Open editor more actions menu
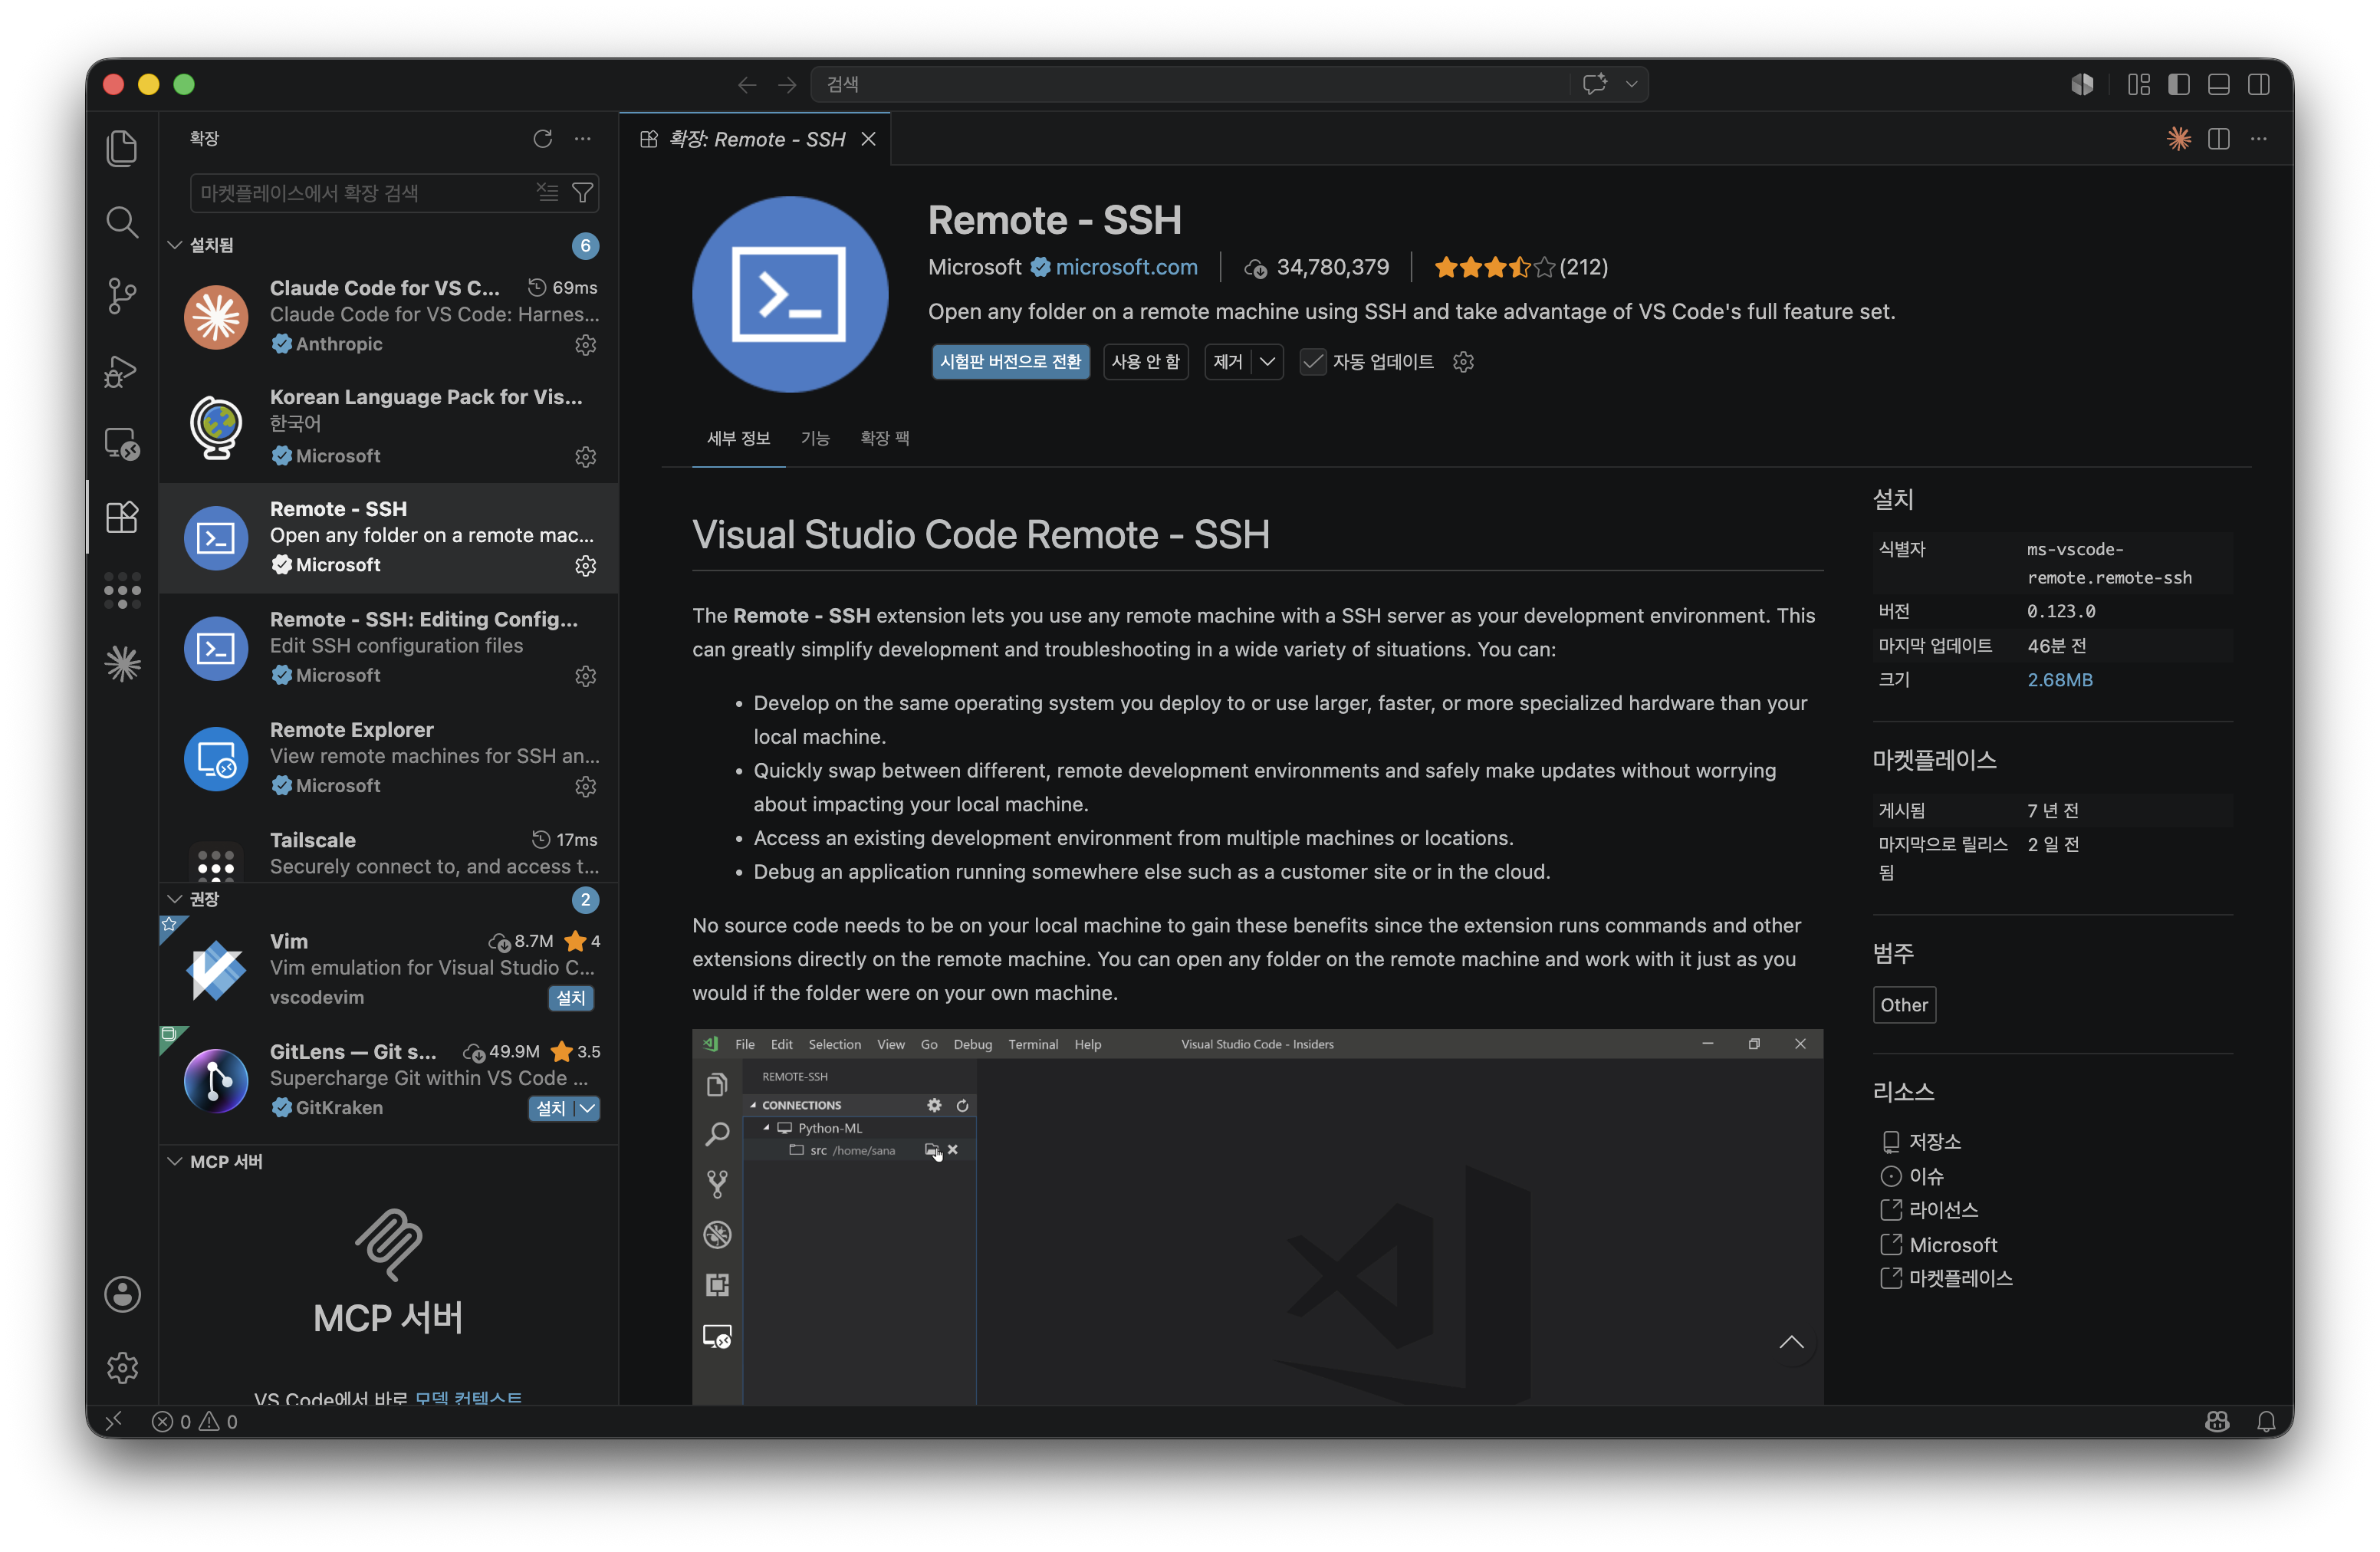Viewport: 2380px width, 1552px height. [x=2259, y=139]
